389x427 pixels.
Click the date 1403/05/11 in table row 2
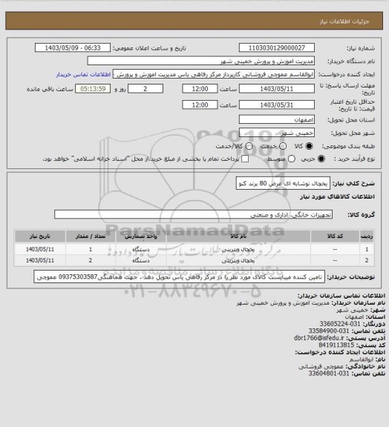(40, 261)
